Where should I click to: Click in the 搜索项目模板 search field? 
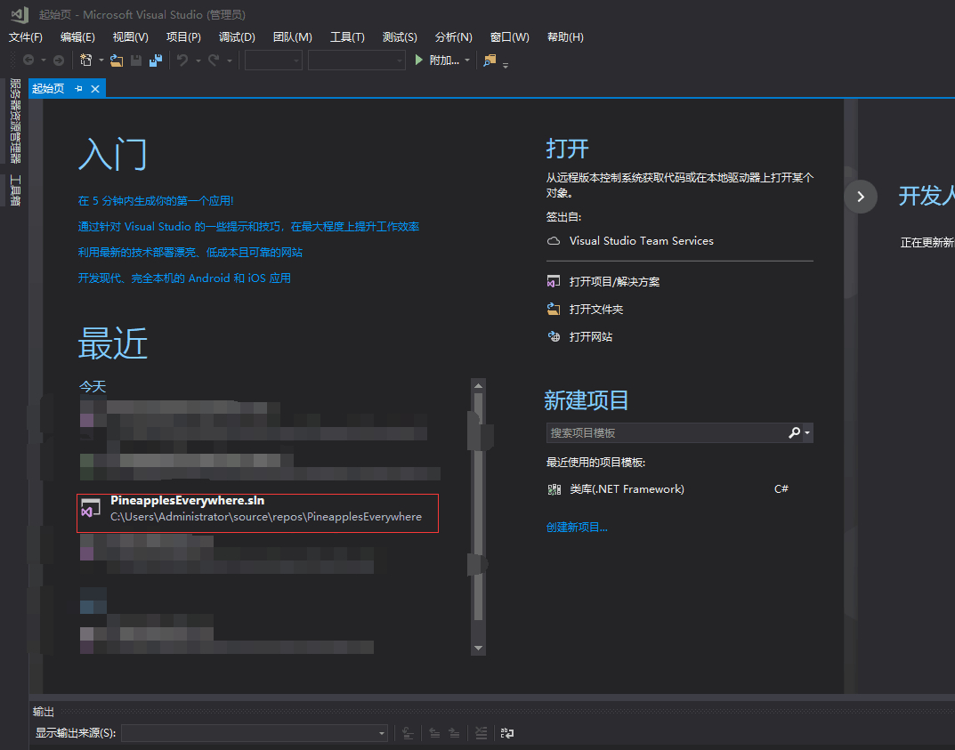667,433
